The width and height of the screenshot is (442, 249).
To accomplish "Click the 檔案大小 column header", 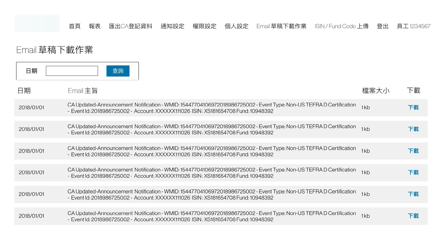I will 375,91.
